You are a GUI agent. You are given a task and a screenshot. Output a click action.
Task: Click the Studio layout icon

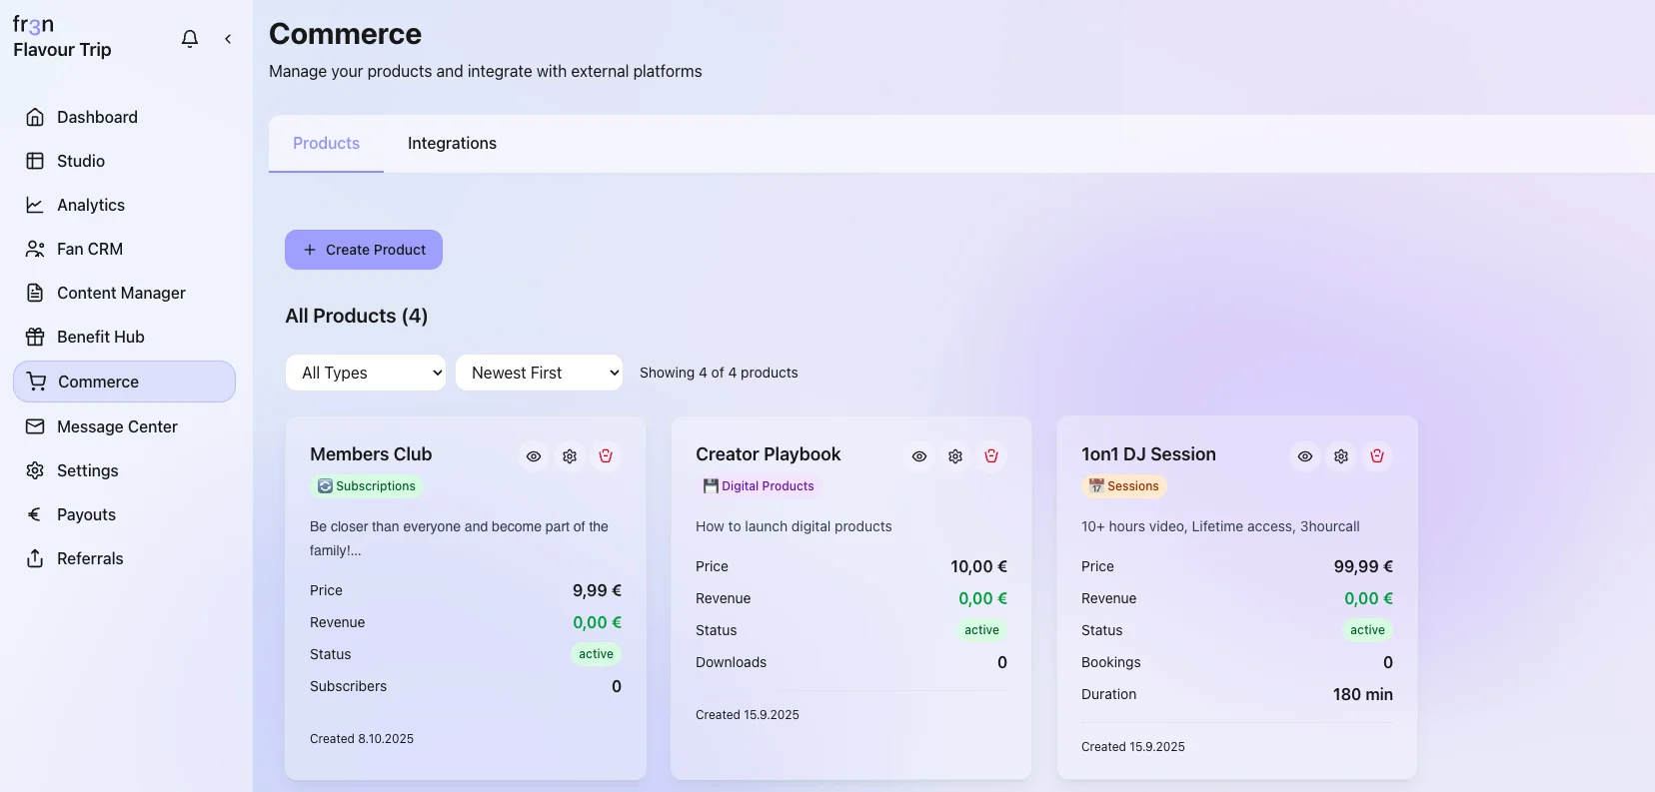[x=35, y=161]
